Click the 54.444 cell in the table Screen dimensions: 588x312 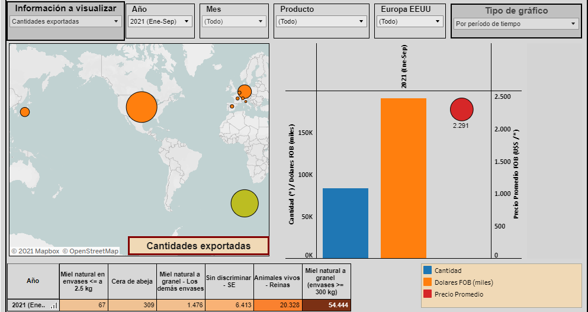tap(327, 305)
